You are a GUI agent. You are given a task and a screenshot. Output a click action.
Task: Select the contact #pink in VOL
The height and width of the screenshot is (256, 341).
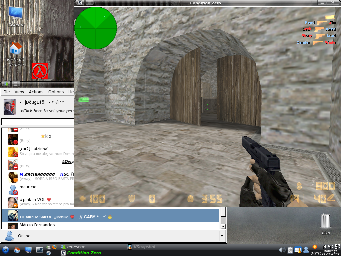(x=38, y=203)
